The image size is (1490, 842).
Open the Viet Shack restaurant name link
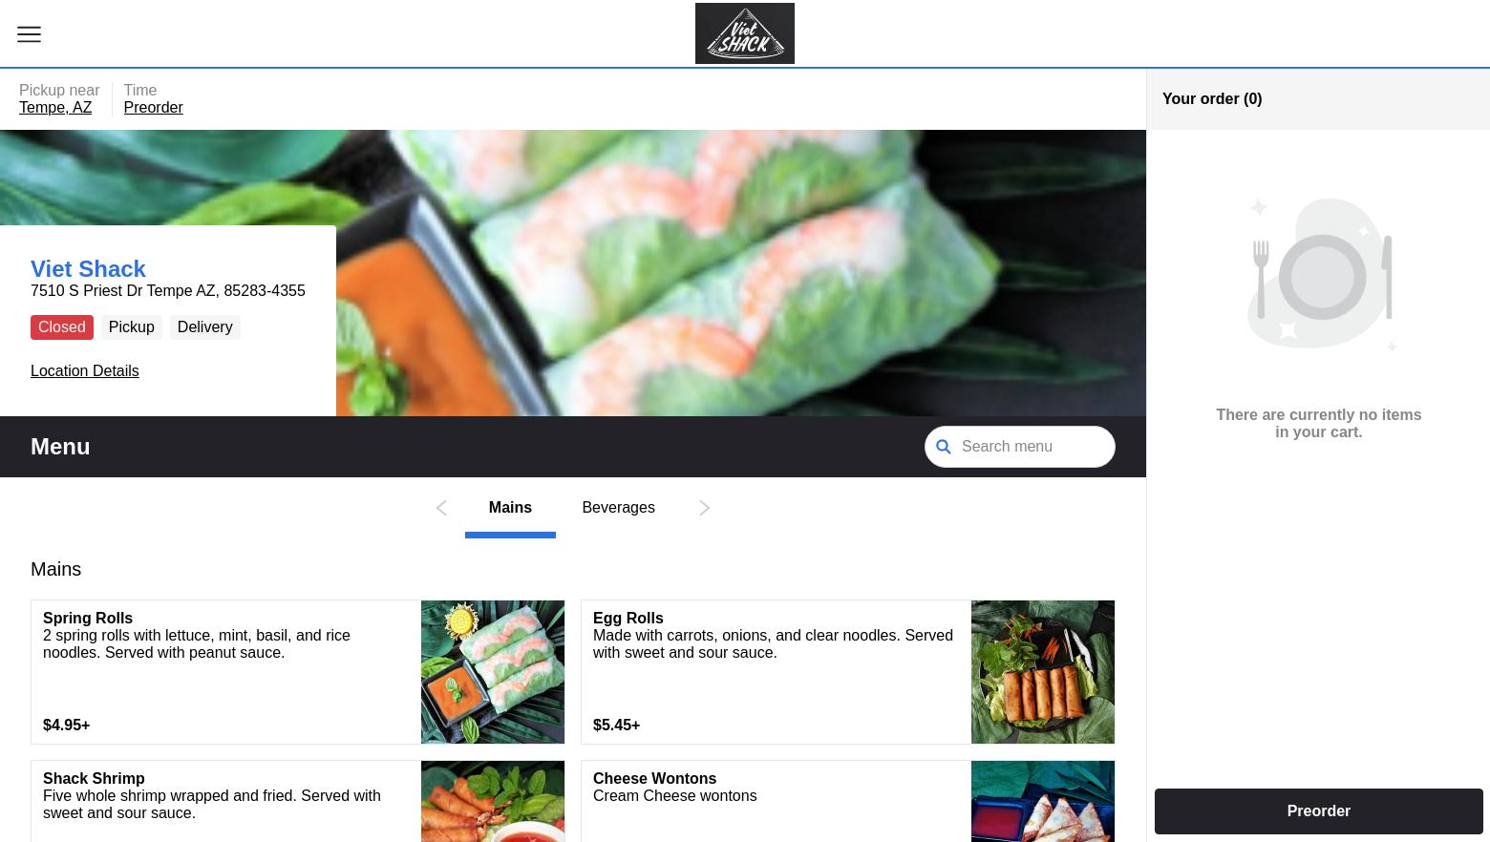click(88, 269)
